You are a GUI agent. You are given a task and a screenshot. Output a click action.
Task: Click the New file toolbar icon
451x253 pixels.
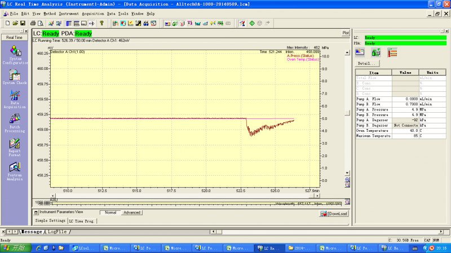(x=8, y=23)
